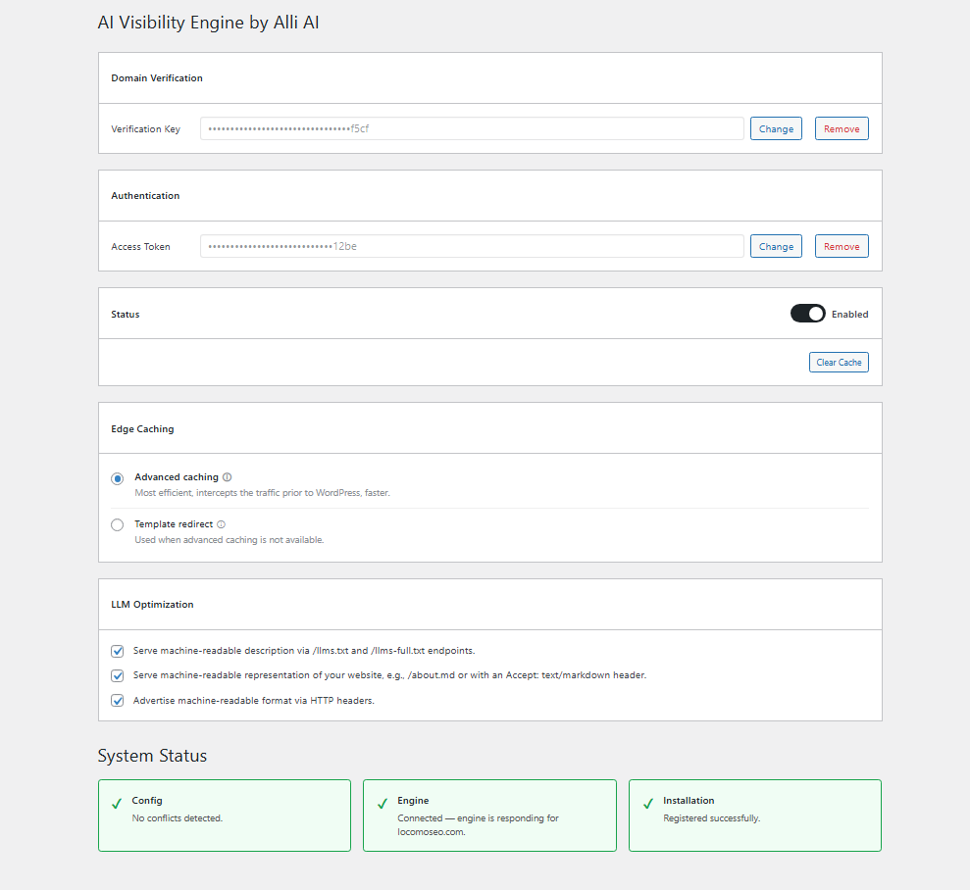
Task: Click the Engine status checkmark icon
Action: pyautogui.click(x=383, y=804)
